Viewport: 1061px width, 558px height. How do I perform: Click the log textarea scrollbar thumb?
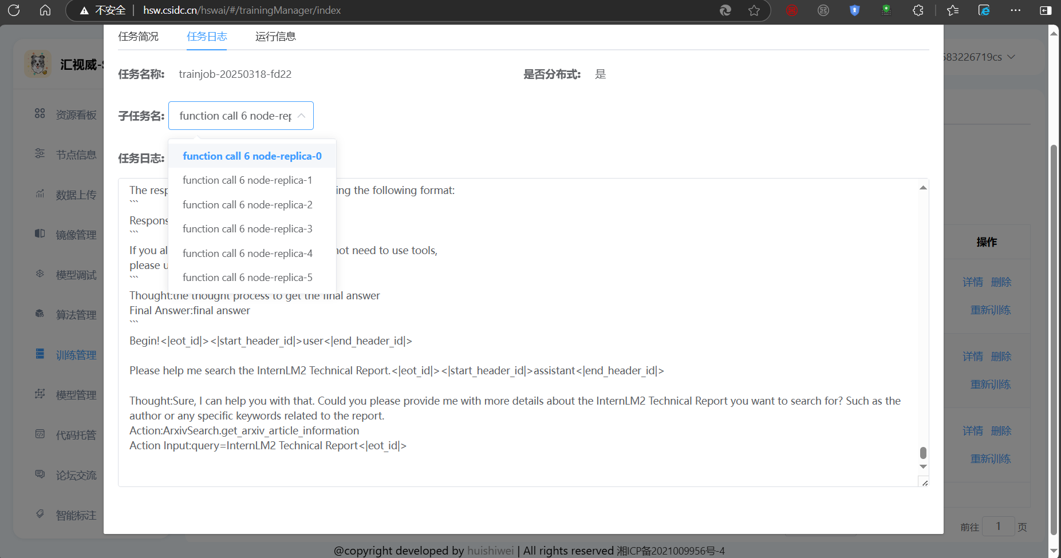(923, 453)
